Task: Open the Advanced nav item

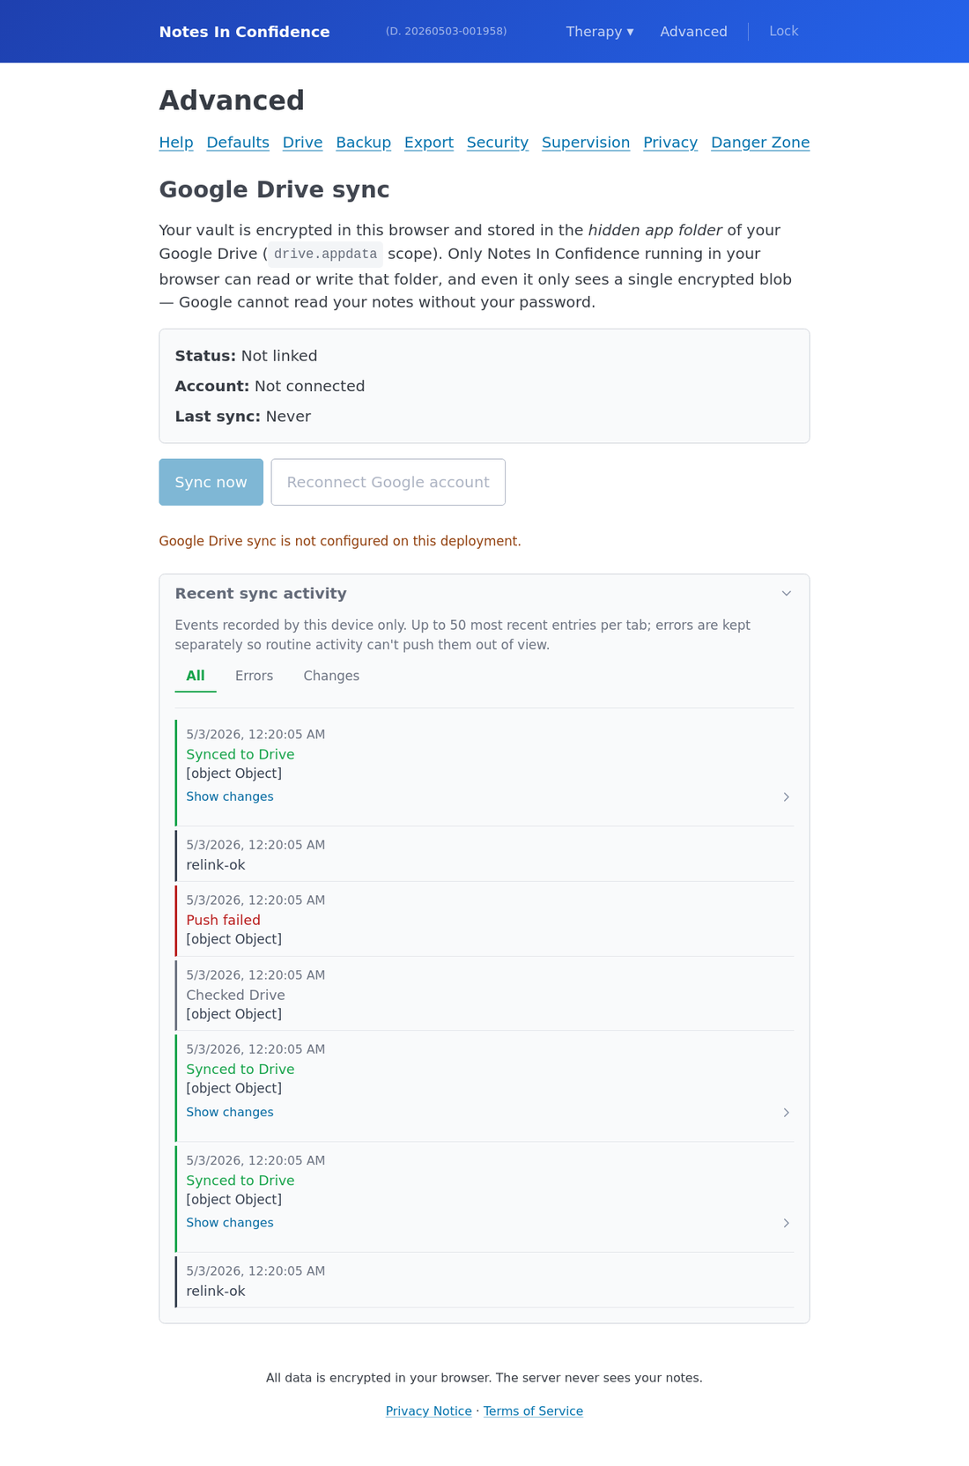Action: (x=694, y=32)
